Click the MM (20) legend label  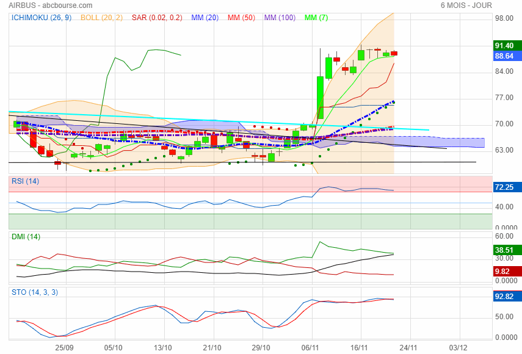tap(205, 18)
